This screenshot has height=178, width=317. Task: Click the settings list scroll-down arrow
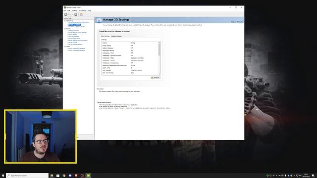[x=159, y=74]
